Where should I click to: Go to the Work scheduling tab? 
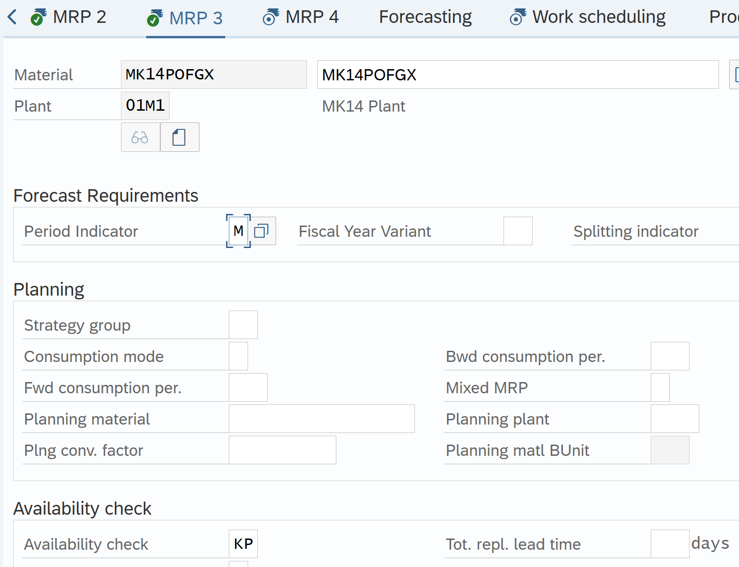tap(598, 17)
